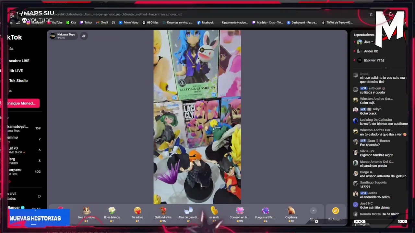Viewport: 415px width, 233px height.
Task: Send the es maíz gift
Action: [214, 214]
